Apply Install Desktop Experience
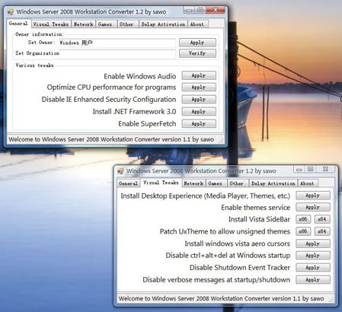342x312 pixels. point(313,196)
